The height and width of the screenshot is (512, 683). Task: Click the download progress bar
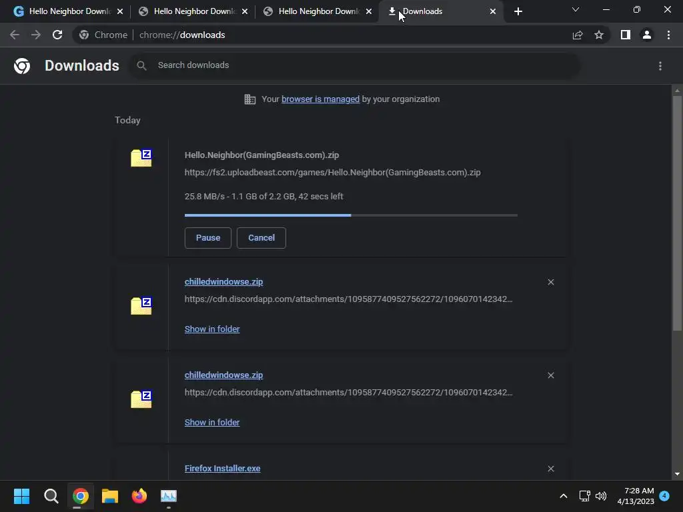click(x=351, y=215)
